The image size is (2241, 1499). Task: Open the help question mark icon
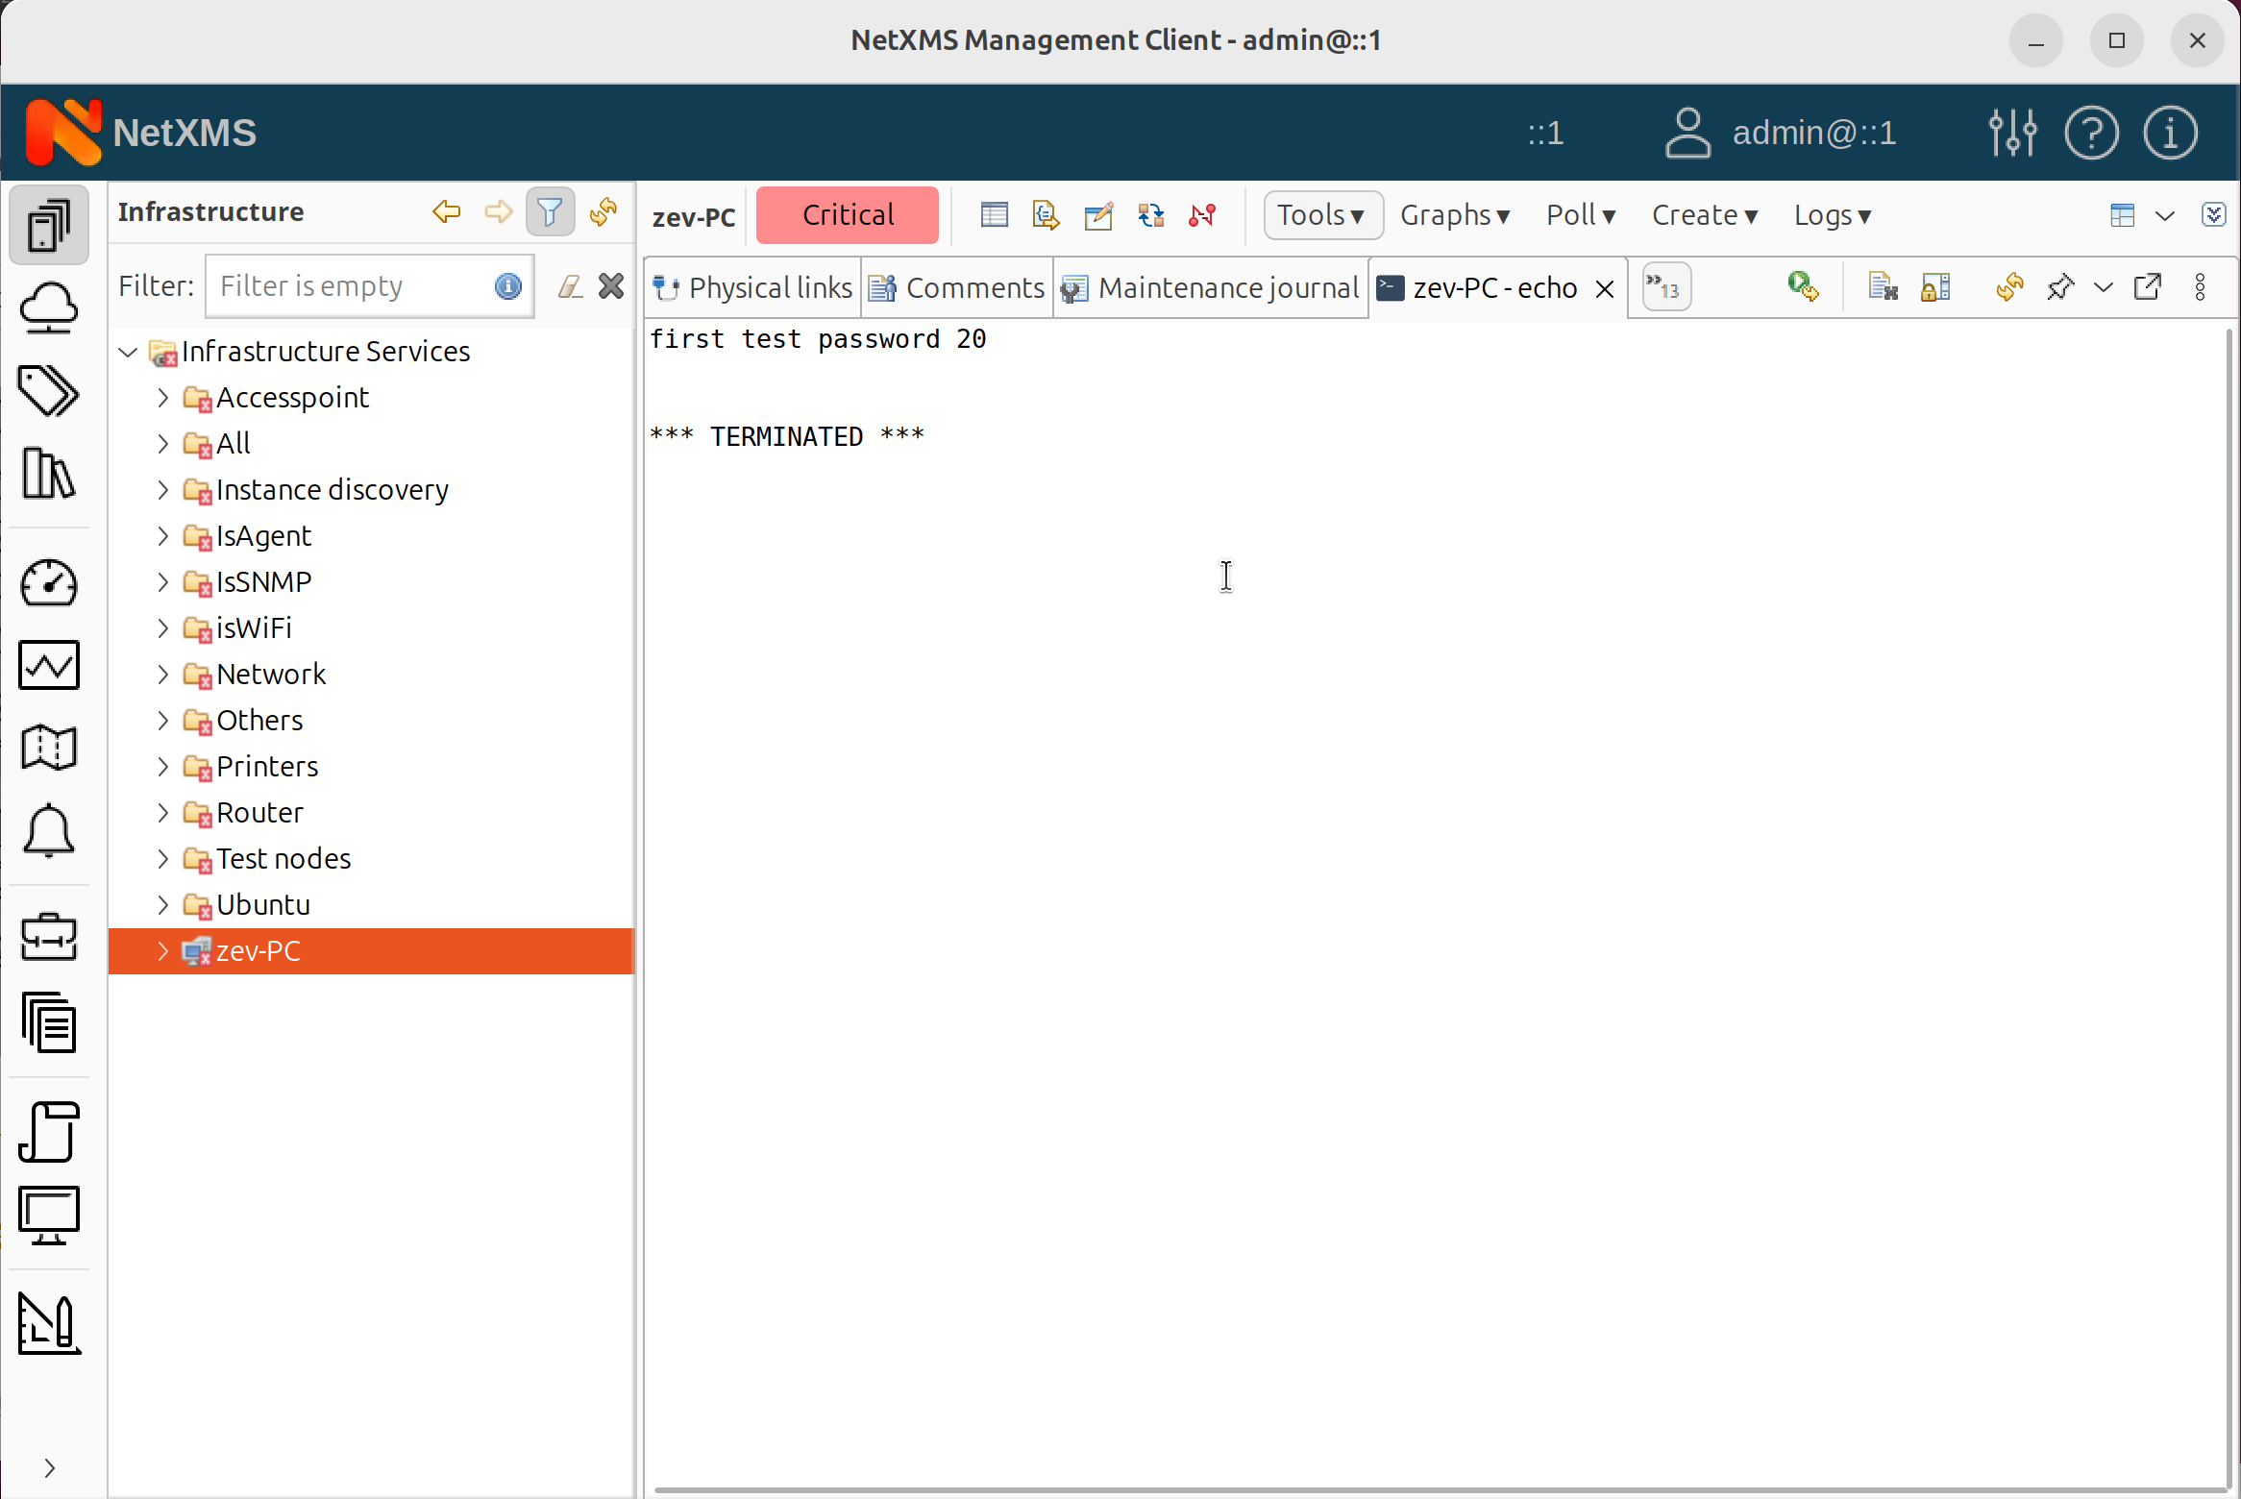(2091, 133)
